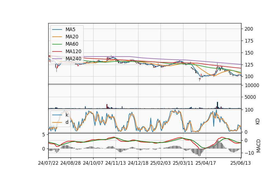Click the 5 tick on left MACD axis

click(x=44, y=135)
